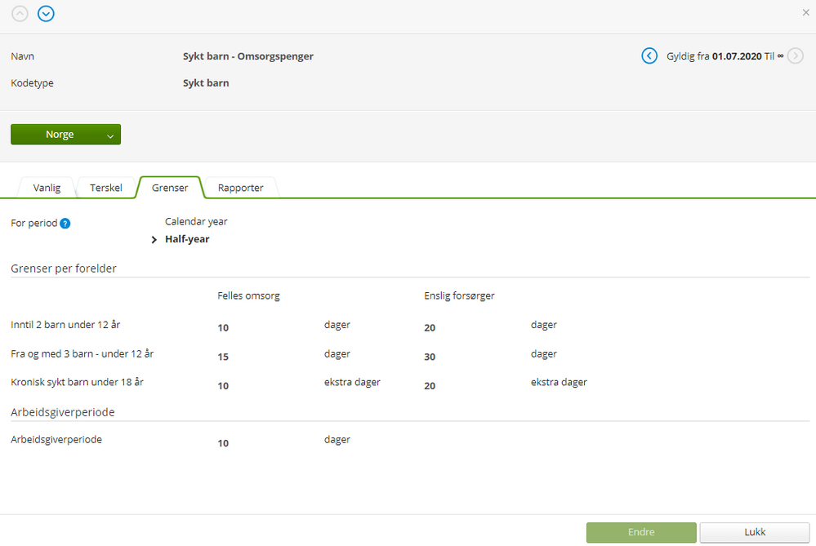Select the Calendar year period option
The width and height of the screenshot is (816, 546).
(x=196, y=221)
